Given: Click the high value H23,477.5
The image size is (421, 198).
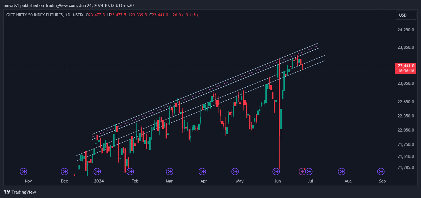Looking at the screenshot, I should 116,15.
